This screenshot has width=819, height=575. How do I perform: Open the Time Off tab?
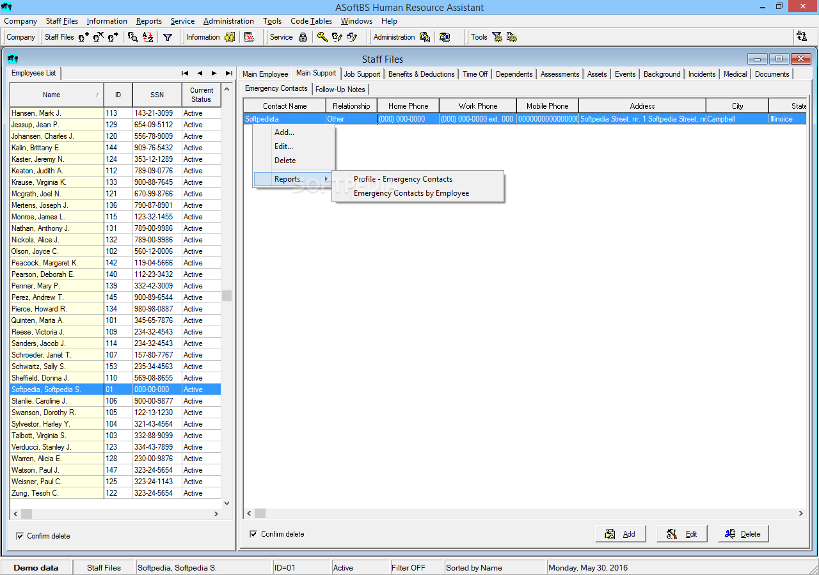(475, 74)
